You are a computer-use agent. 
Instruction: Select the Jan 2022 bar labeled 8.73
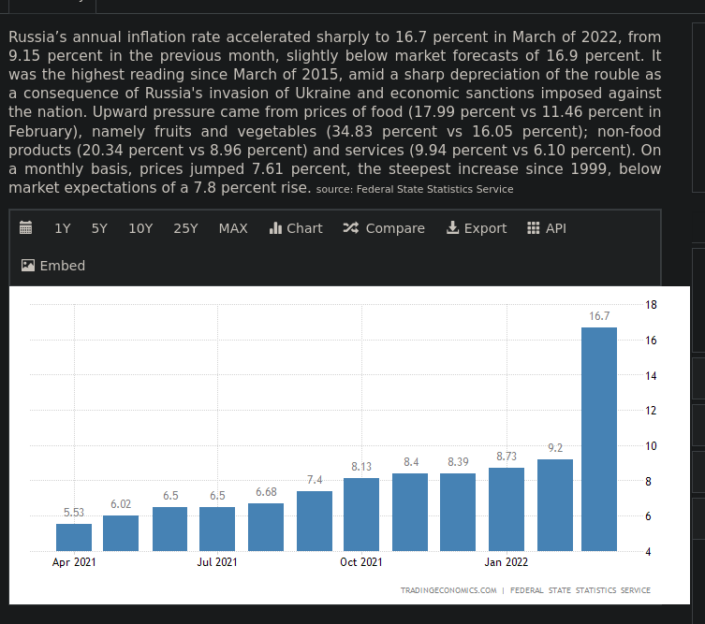tap(507, 510)
